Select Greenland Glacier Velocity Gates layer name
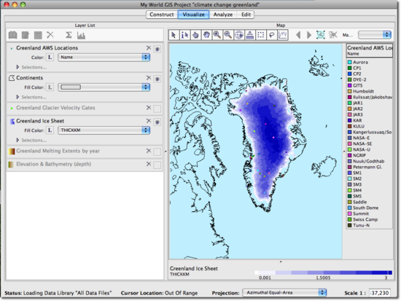The image size is (401, 301). [55, 108]
